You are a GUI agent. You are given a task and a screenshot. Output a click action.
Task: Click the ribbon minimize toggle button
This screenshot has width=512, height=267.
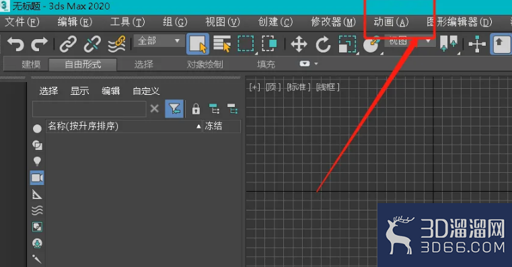[x=304, y=64]
